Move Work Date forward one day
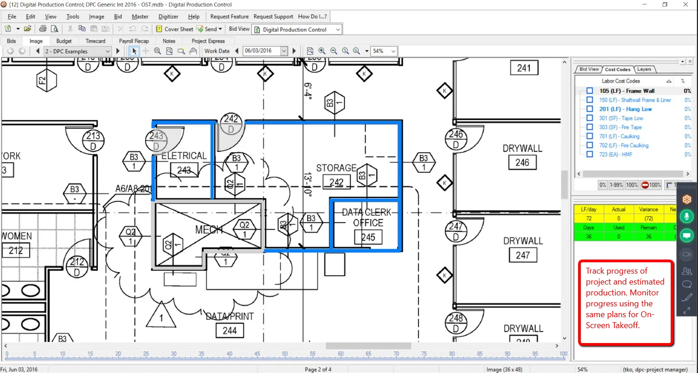Viewport: 698px width, 373px height. click(x=294, y=51)
